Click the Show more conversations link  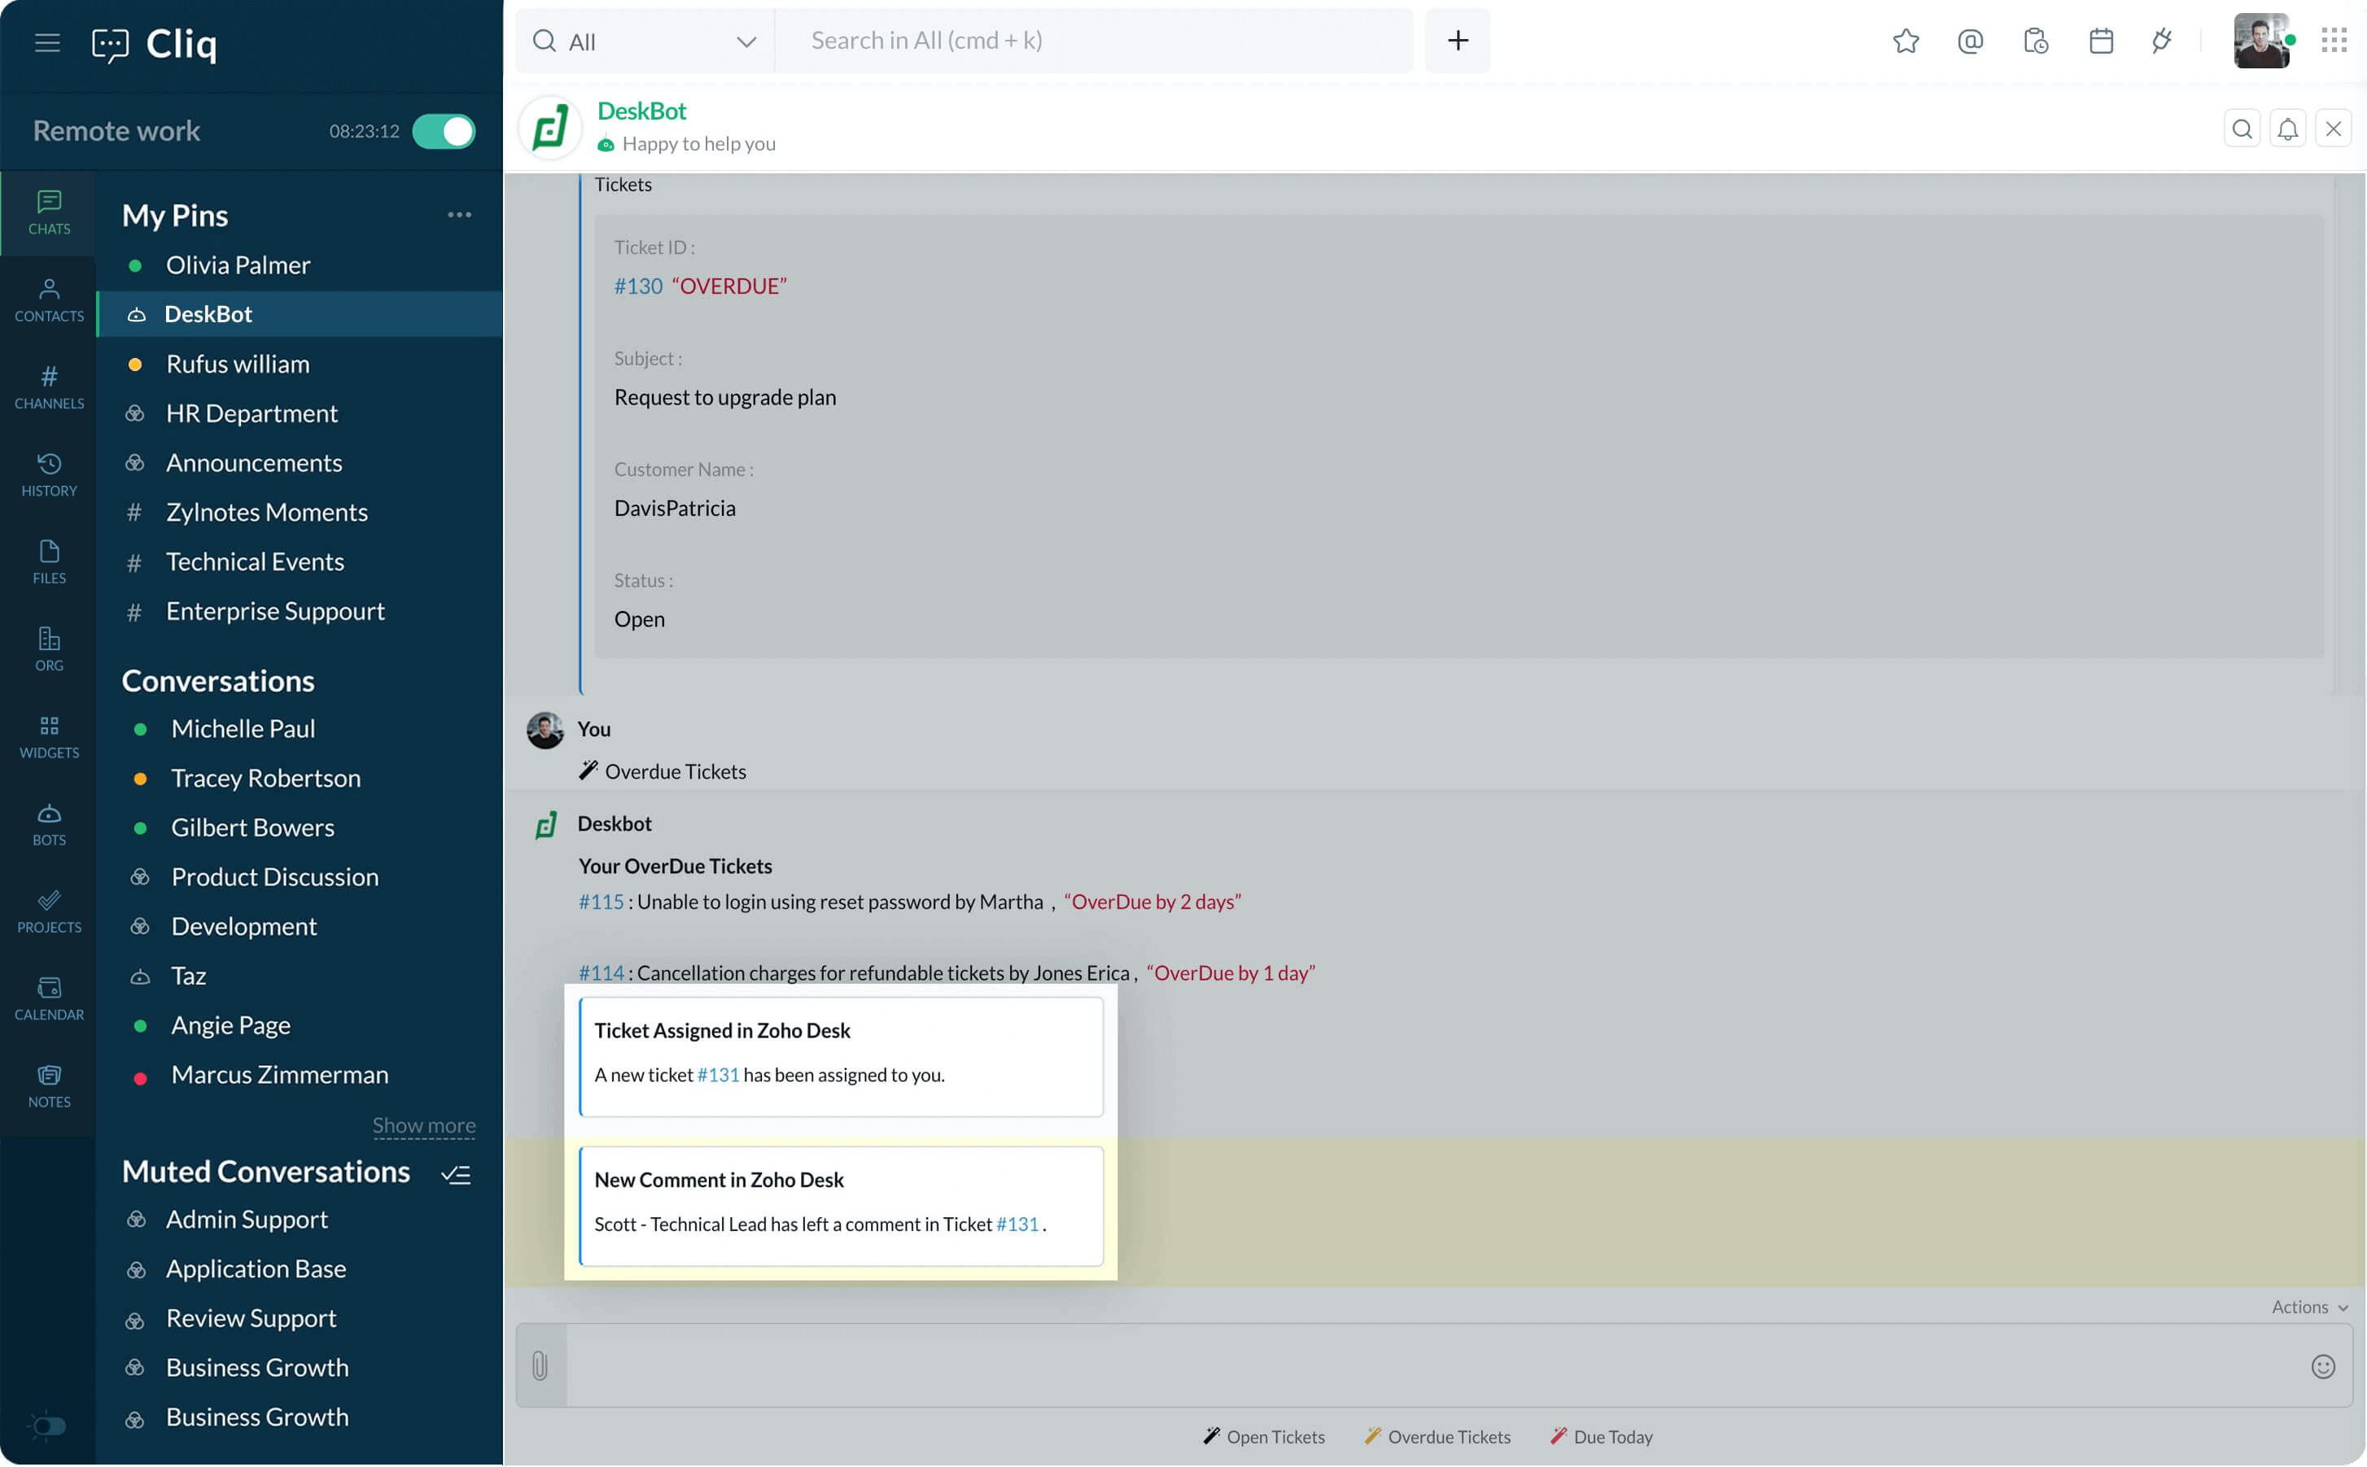[x=424, y=1125]
